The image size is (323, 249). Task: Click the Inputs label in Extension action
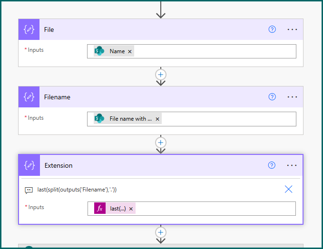pyautogui.click(x=36, y=207)
